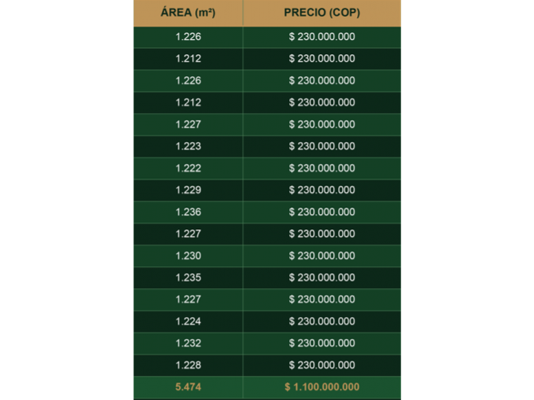Click the area cell showing 1.222

188,168
